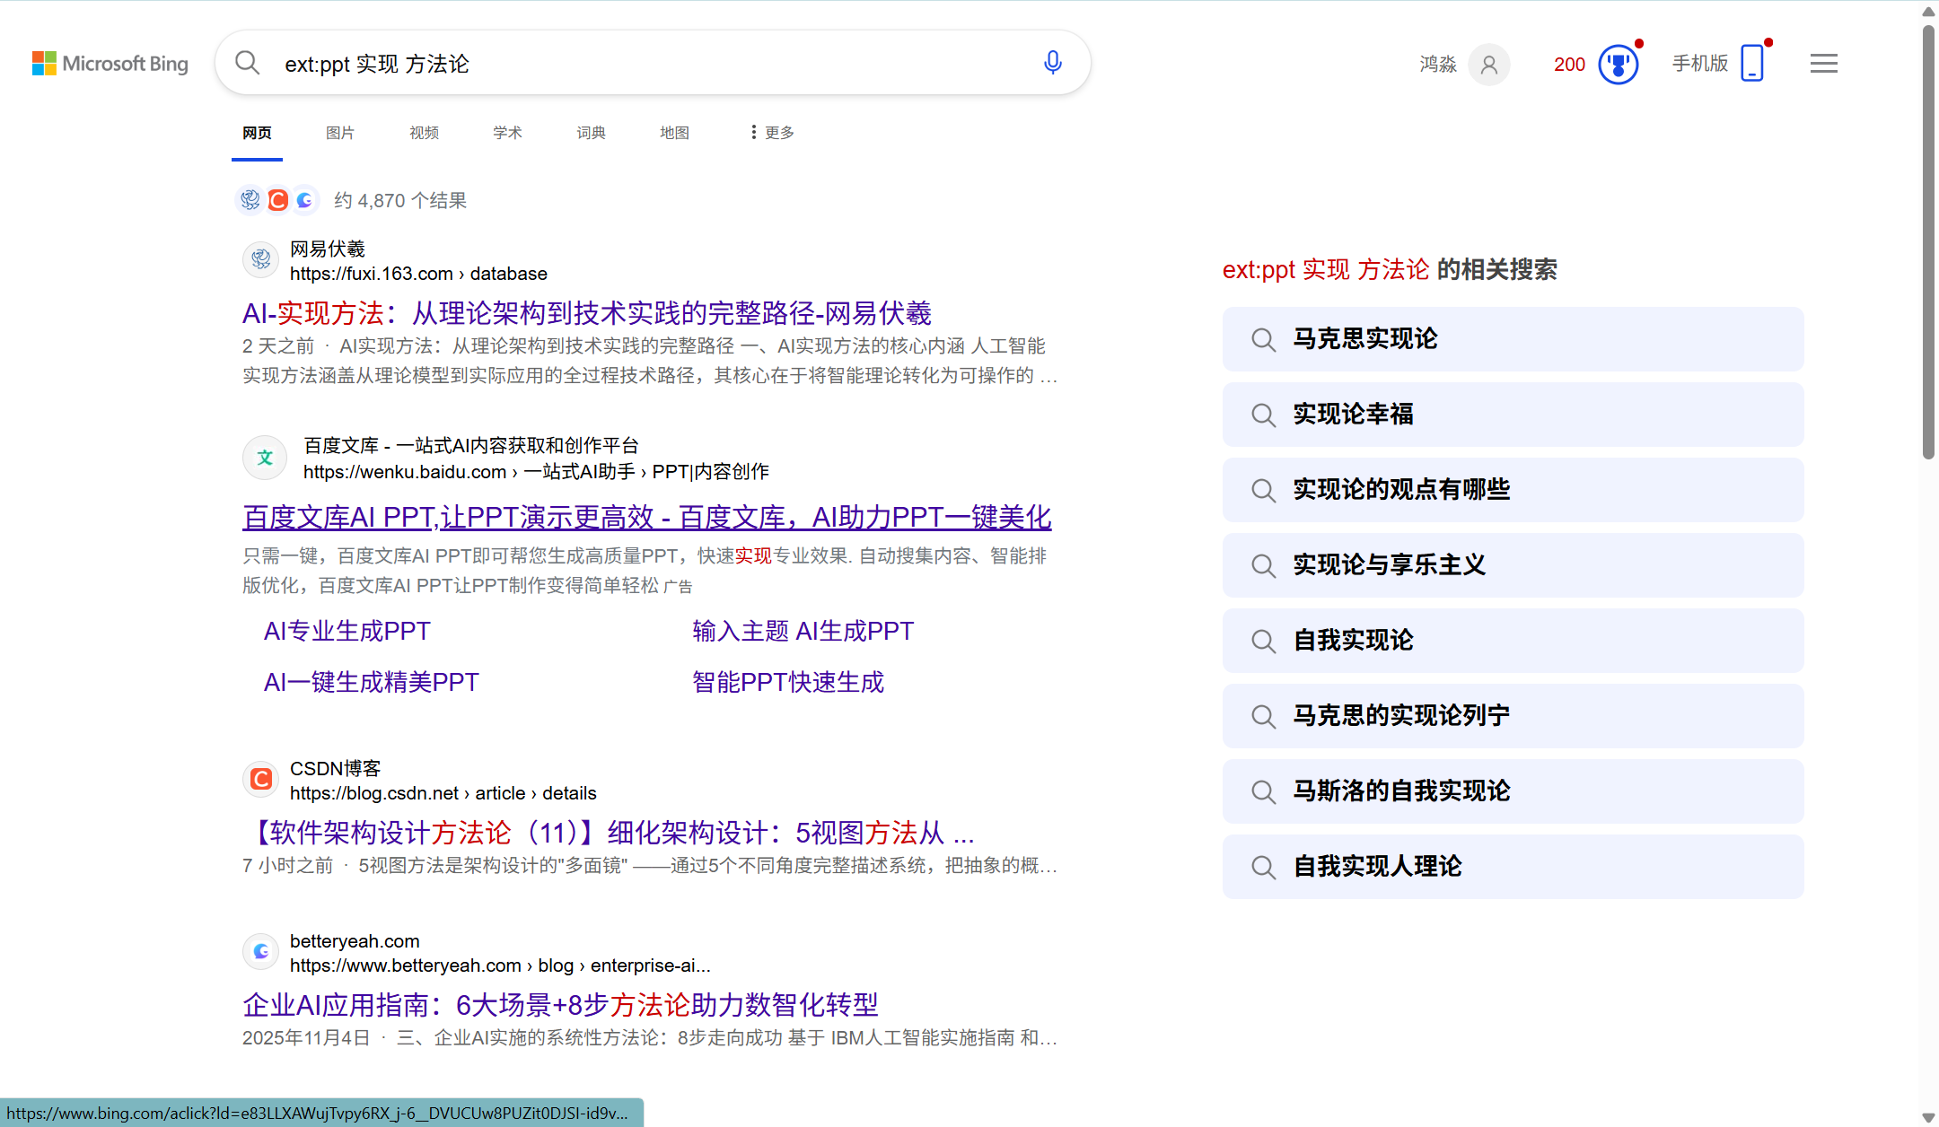
Task: Switch to the 学术 academic tab
Action: coord(507,133)
